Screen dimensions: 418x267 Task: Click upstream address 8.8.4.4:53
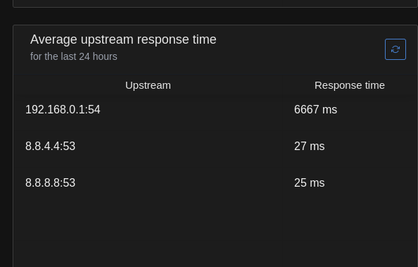click(50, 147)
